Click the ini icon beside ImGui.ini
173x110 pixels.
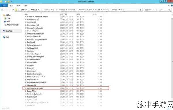(26, 65)
